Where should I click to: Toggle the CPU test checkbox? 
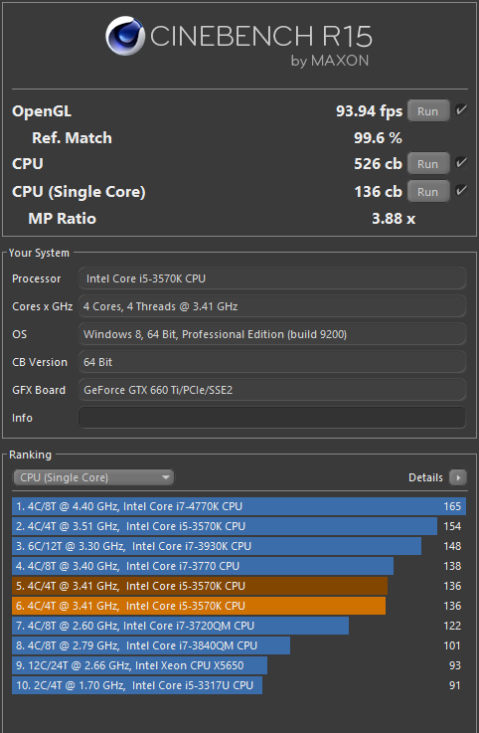[461, 163]
